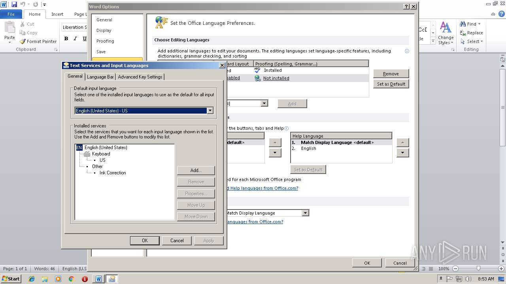Open the Styles gallery More arrow
506x284 pixels.
[x=433, y=41]
